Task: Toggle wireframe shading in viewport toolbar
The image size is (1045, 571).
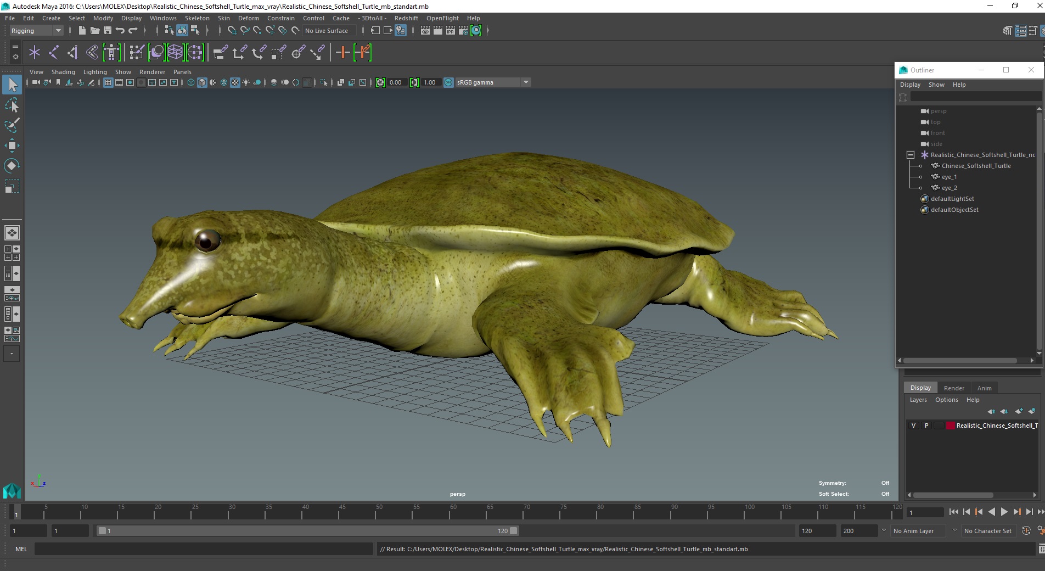Action: pos(191,82)
